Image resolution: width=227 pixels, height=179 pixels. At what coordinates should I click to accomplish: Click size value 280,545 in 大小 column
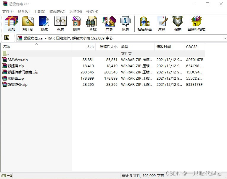87,72
